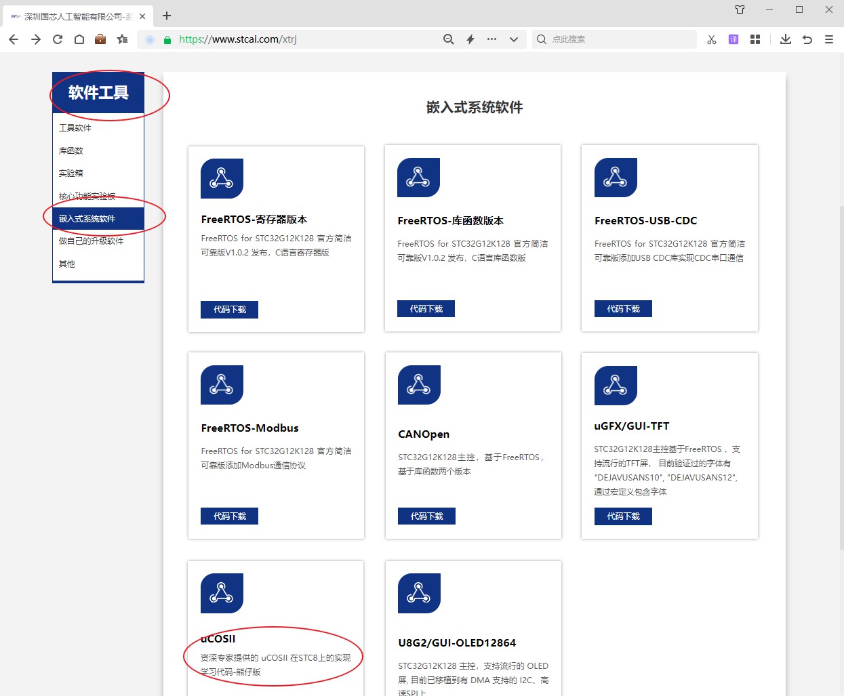Click the FreeRTOS-USB-CDC card icon
844x696 pixels.
coord(616,178)
